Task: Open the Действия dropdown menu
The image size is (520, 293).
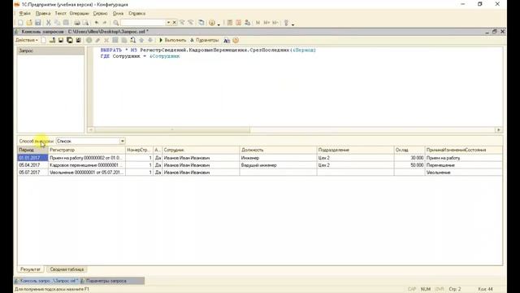Action: 27,40
